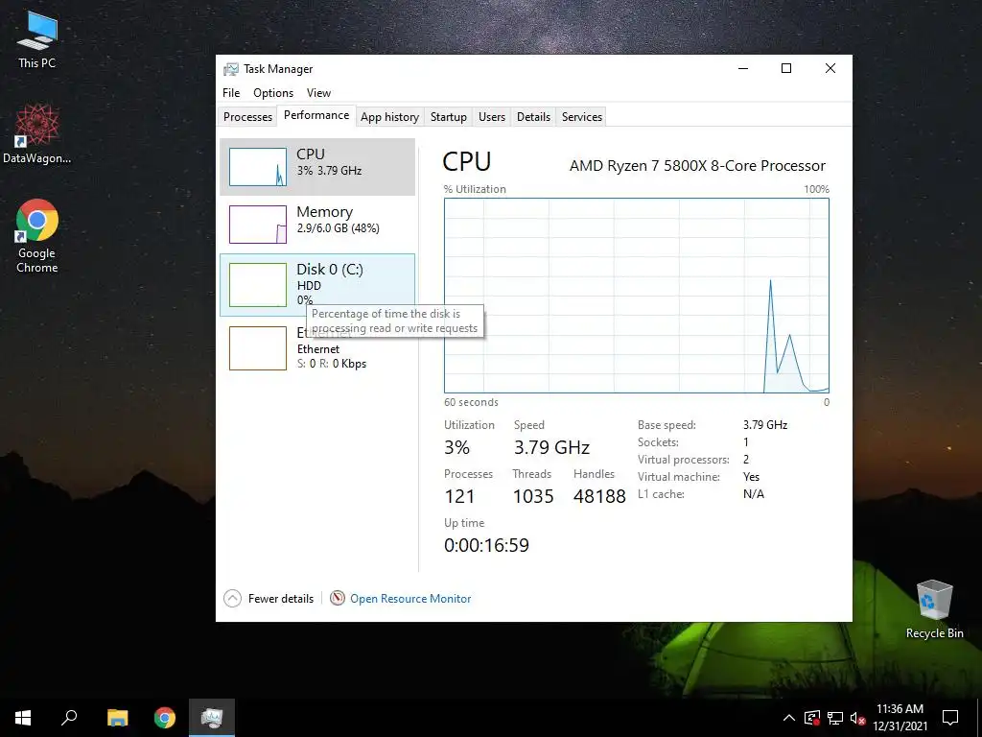Click the Resource Monitor icon
The image size is (982, 737).
tap(338, 598)
